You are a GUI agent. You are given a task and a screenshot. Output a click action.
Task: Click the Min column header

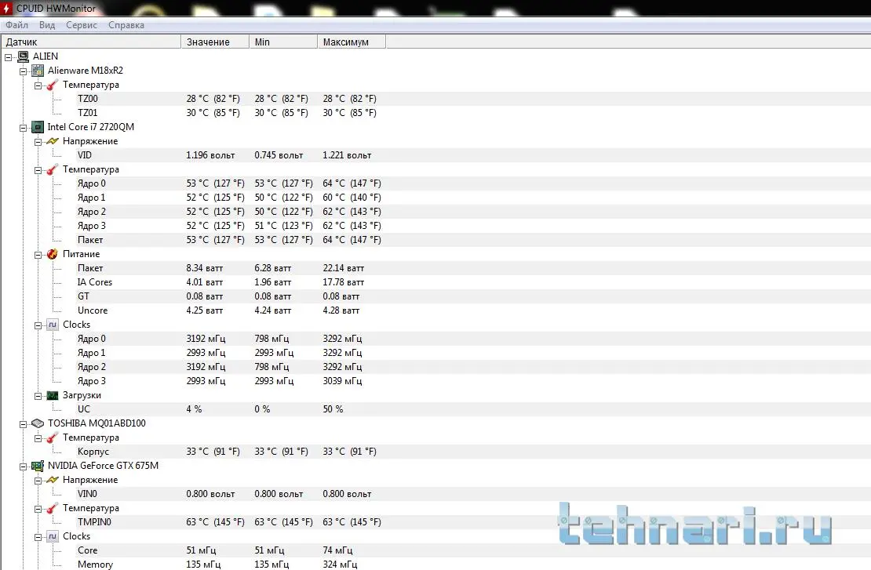pyautogui.click(x=283, y=42)
